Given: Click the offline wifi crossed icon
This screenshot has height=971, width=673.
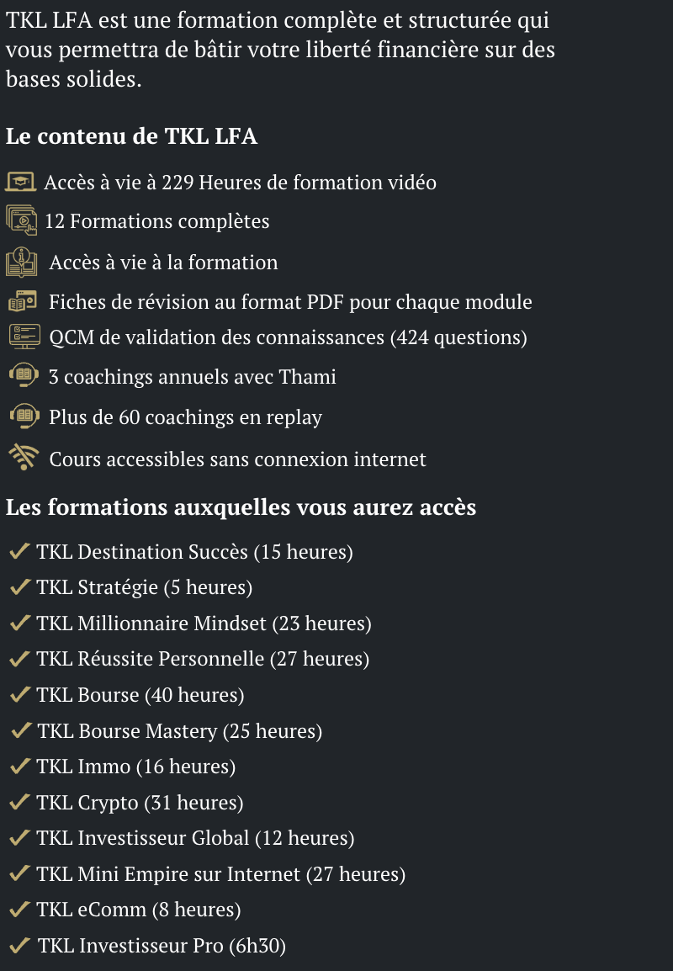Looking at the screenshot, I should coord(24,458).
